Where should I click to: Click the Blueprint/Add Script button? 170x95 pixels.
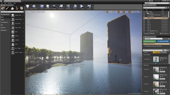pyautogui.click(x=163, y=41)
